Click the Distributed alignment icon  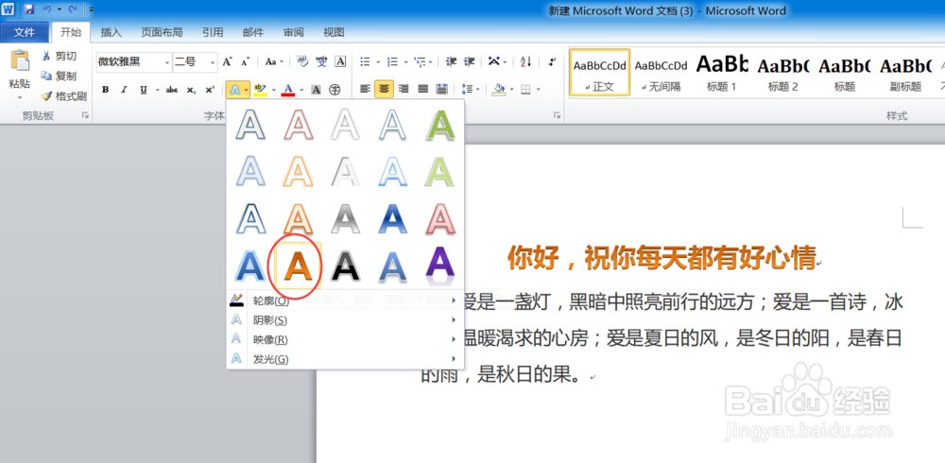tap(441, 89)
